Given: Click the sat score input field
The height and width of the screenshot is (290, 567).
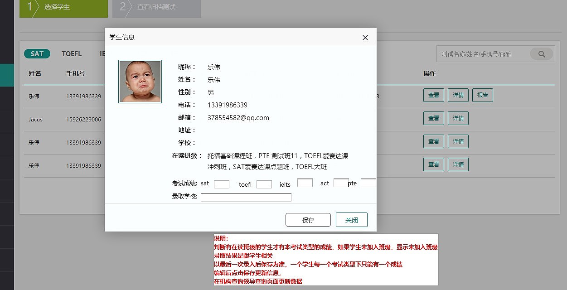Looking at the screenshot, I should coord(222,184).
